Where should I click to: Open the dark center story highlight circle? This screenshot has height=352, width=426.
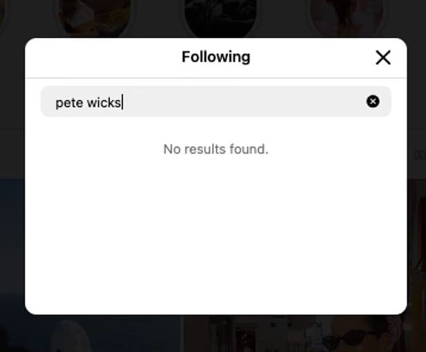pos(220,17)
